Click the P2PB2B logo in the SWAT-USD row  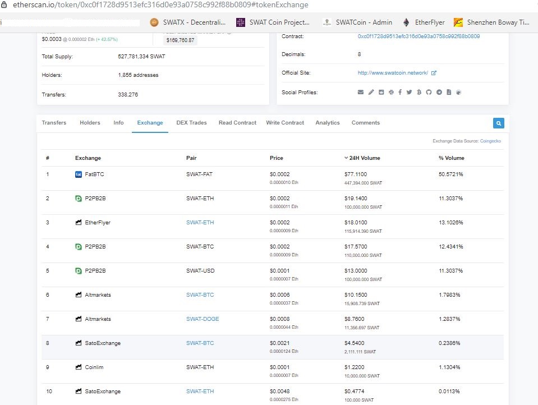78,271
